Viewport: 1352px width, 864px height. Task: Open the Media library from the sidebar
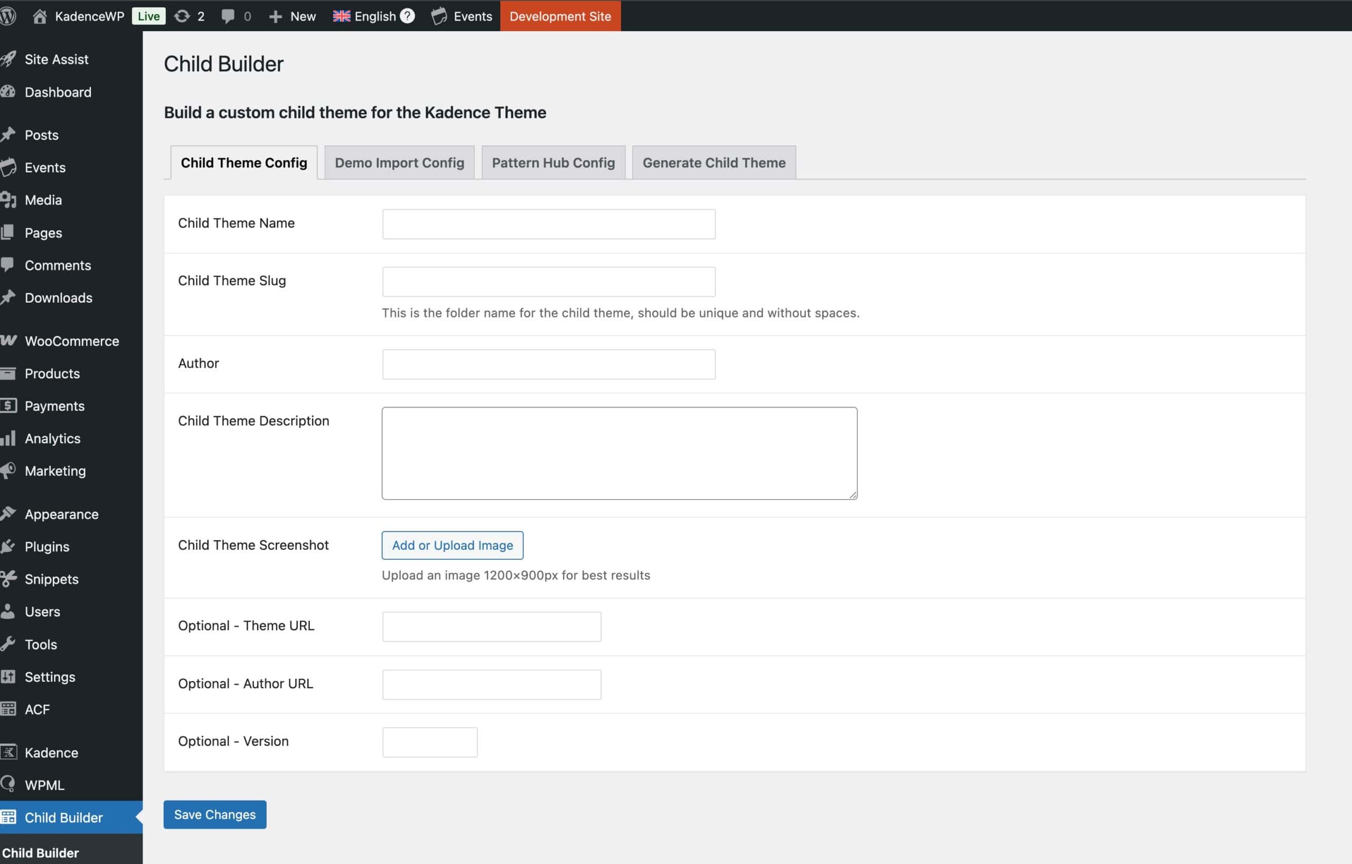pos(43,200)
